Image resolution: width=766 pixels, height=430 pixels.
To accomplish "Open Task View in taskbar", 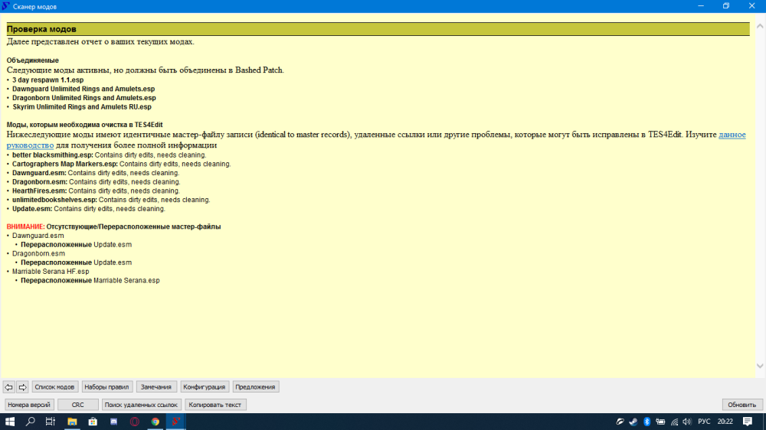I will [51, 422].
